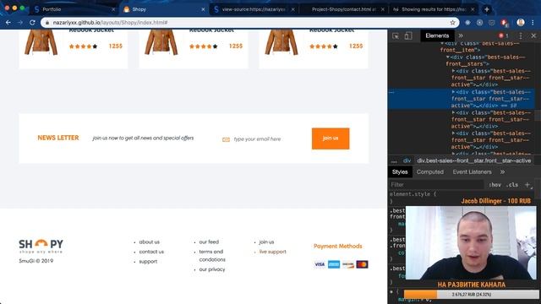Show more DevTools panels chevron
Viewport: 541px width, 304px height.
click(461, 35)
